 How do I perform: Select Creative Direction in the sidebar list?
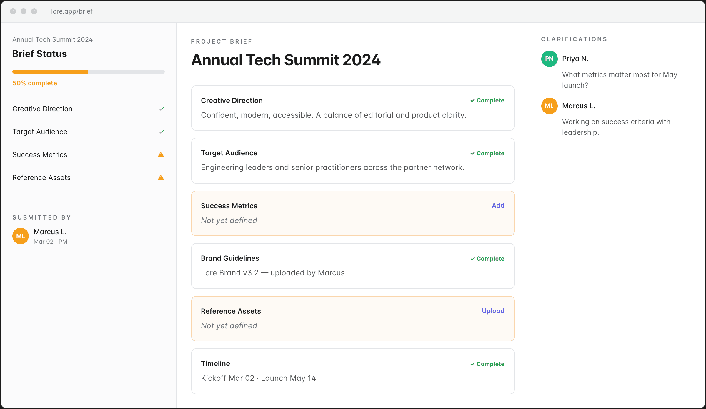pyautogui.click(x=42, y=109)
